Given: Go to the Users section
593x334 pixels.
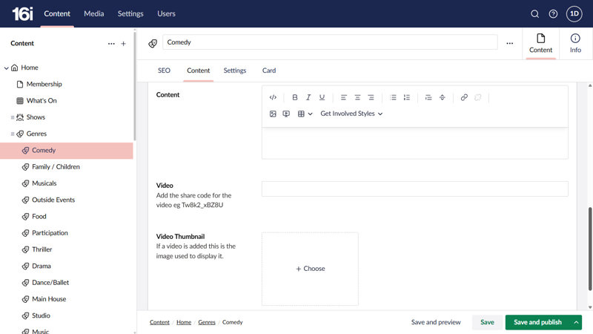Looking at the screenshot, I should 166,13.
